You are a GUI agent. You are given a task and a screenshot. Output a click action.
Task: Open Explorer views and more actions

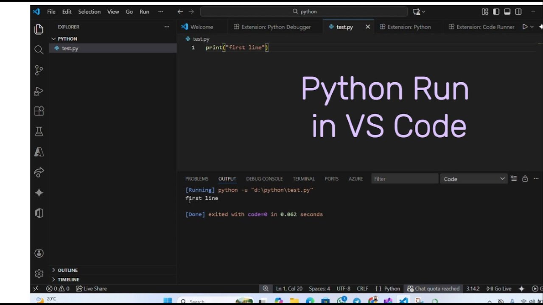(167, 27)
